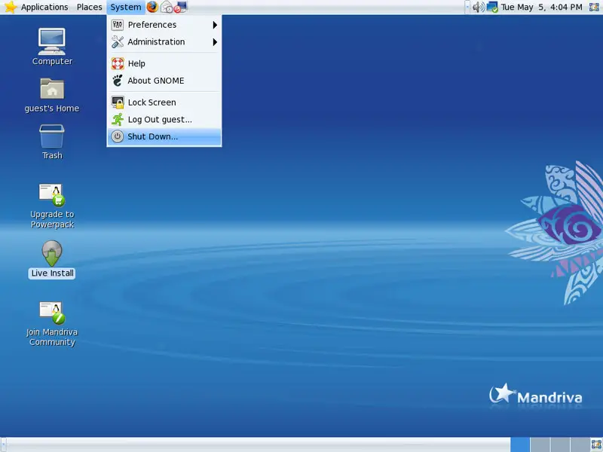603x452 pixels.
Task: Expand the Administration submenu
Action: (x=164, y=42)
